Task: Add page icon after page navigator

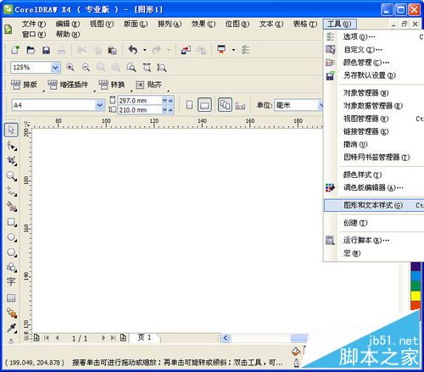Action: coord(123,338)
